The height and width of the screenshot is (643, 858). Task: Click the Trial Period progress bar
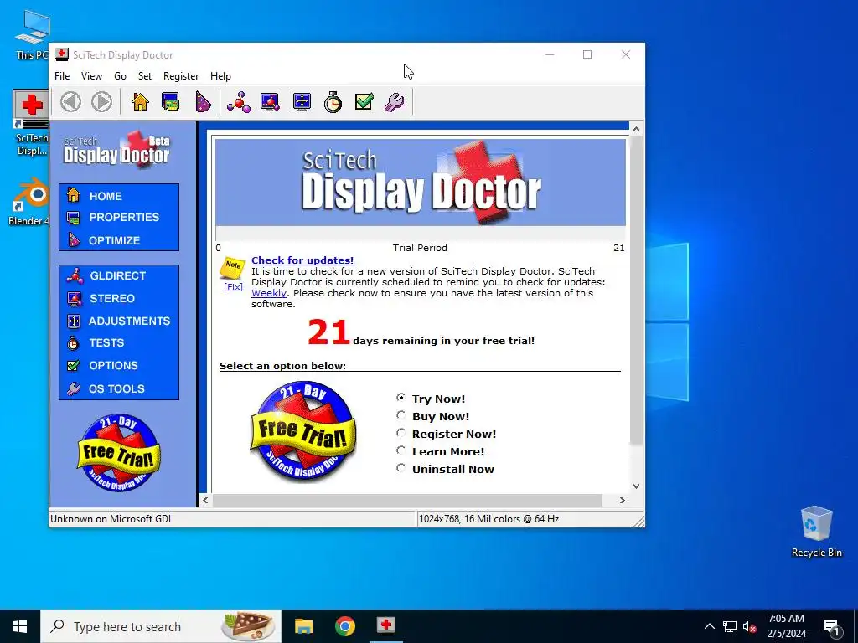click(x=421, y=234)
